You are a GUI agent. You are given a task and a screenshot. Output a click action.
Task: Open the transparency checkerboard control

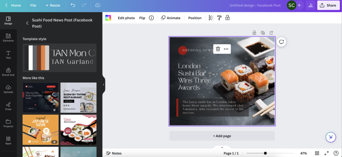click(x=211, y=18)
